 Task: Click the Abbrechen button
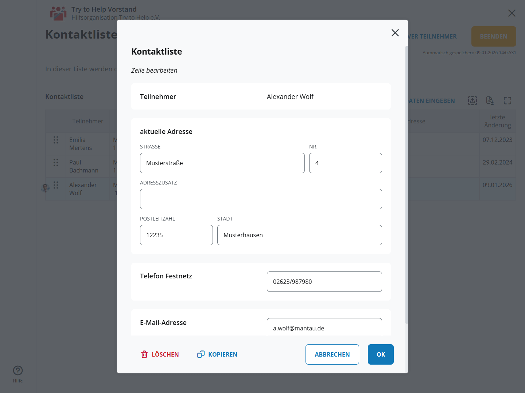pos(332,354)
